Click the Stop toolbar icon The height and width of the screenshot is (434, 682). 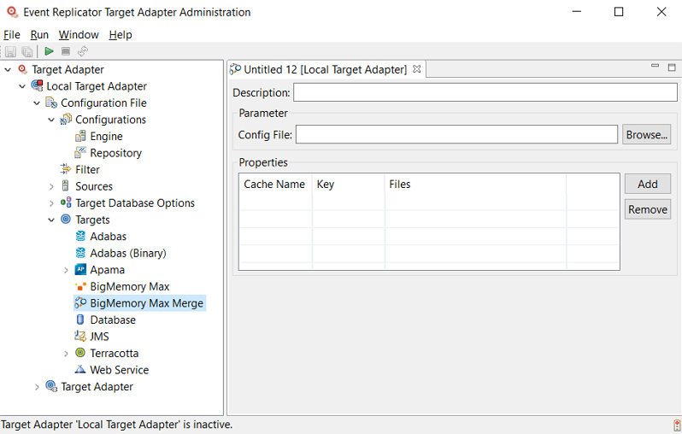pyautogui.click(x=66, y=51)
